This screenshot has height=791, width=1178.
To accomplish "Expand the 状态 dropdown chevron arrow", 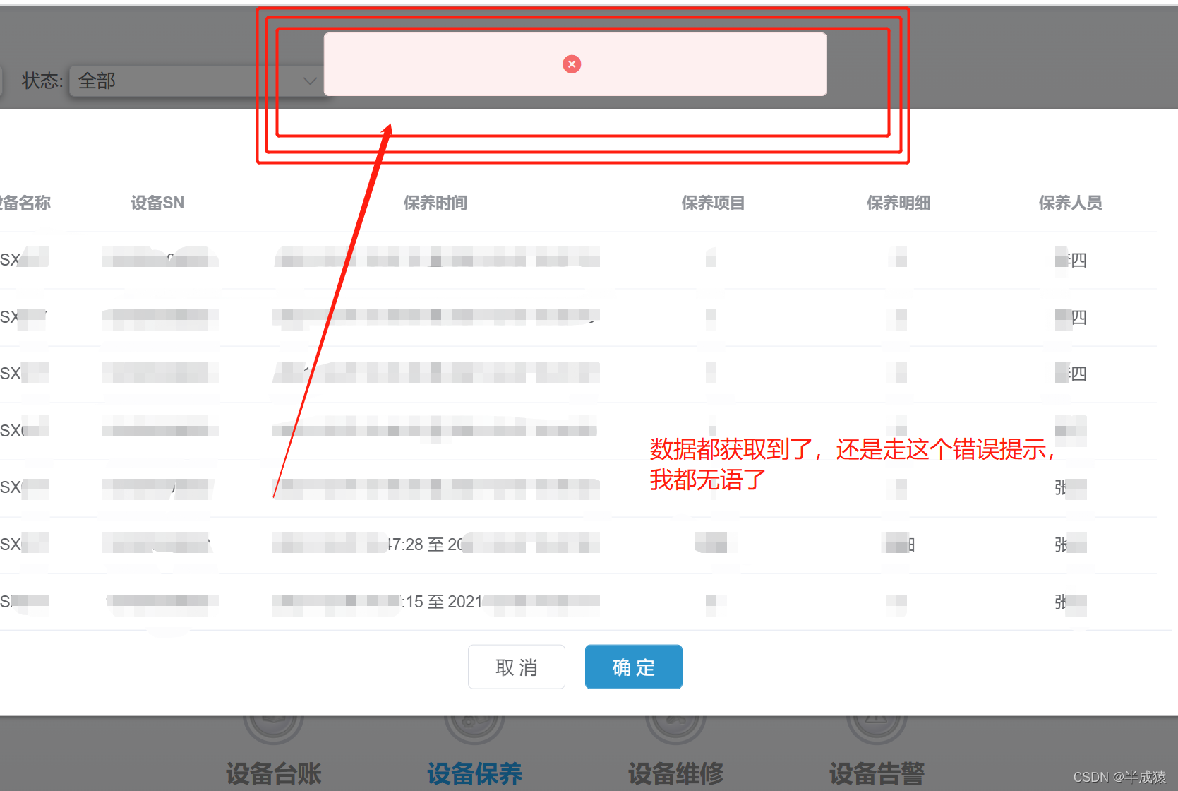I will (309, 81).
